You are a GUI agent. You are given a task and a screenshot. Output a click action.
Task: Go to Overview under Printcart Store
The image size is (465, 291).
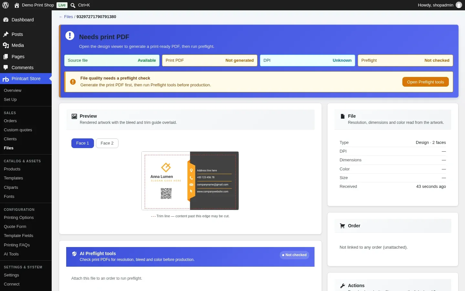pyautogui.click(x=13, y=91)
